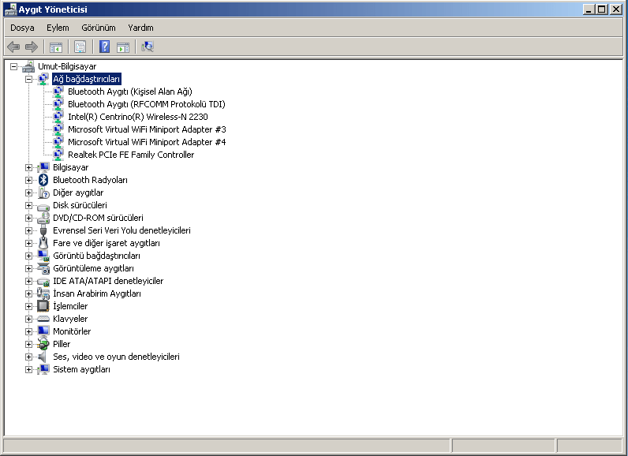The height and width of the screenshot is (456, 628).
Task: Click the Evrensel Seri Veri Yolu USB icon
Action: click(43, 230)
